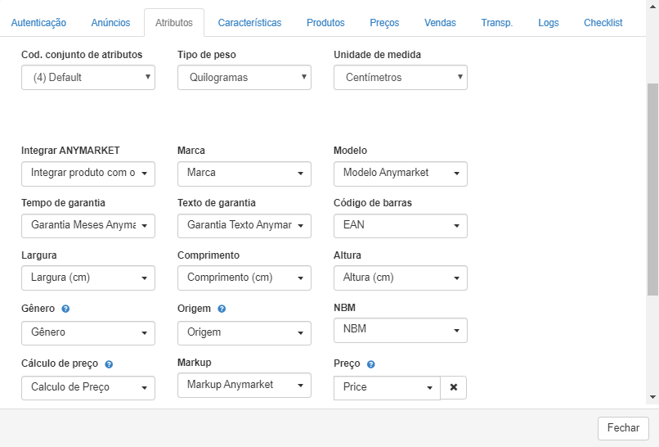Click the help icon next to Preço
The height and width of the screenshot is (447, 659).
click(370, 364)
